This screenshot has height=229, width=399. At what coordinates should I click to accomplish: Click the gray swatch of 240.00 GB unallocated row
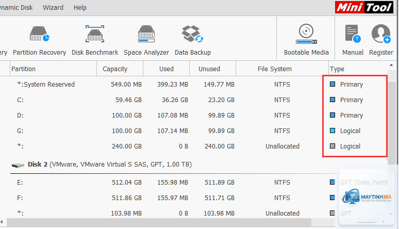[332, 146]
